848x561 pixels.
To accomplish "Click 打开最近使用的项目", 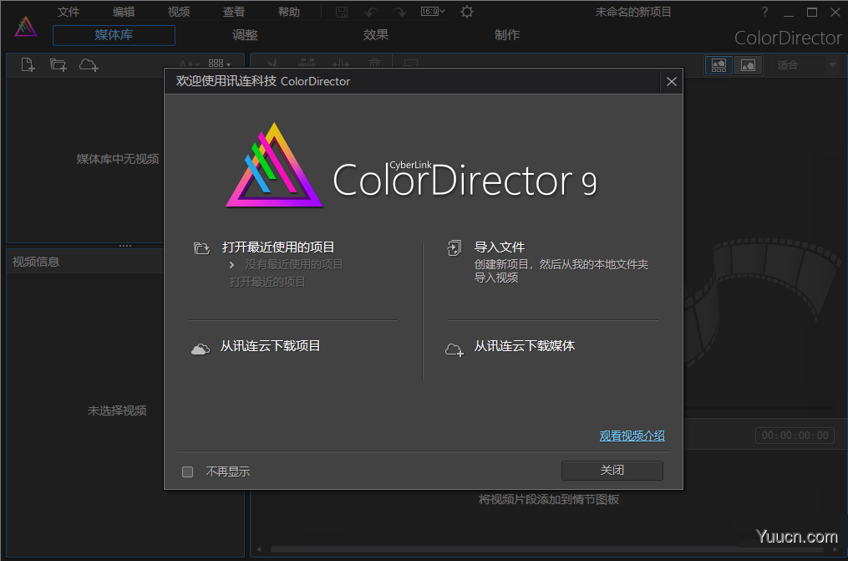I will [278, 247].
